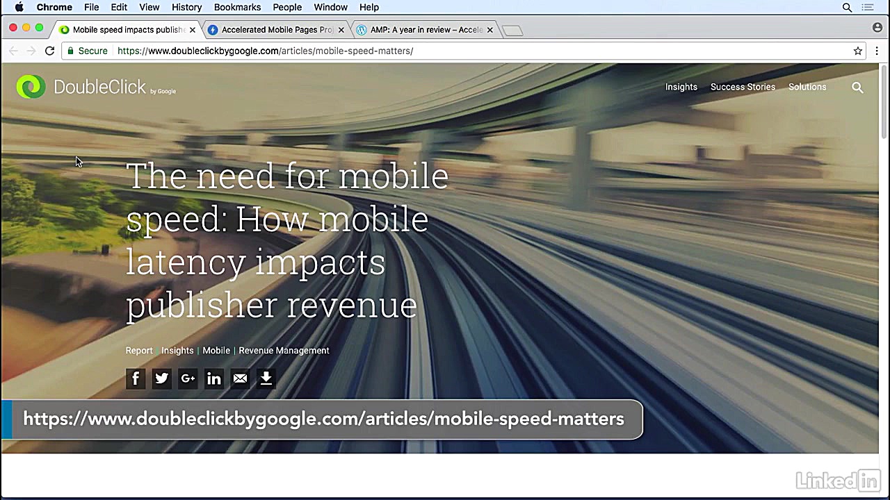Image resolution: width=890 pixels, height=500 pixels.
Task: Share the article on Google Plus
Action: 188,378
